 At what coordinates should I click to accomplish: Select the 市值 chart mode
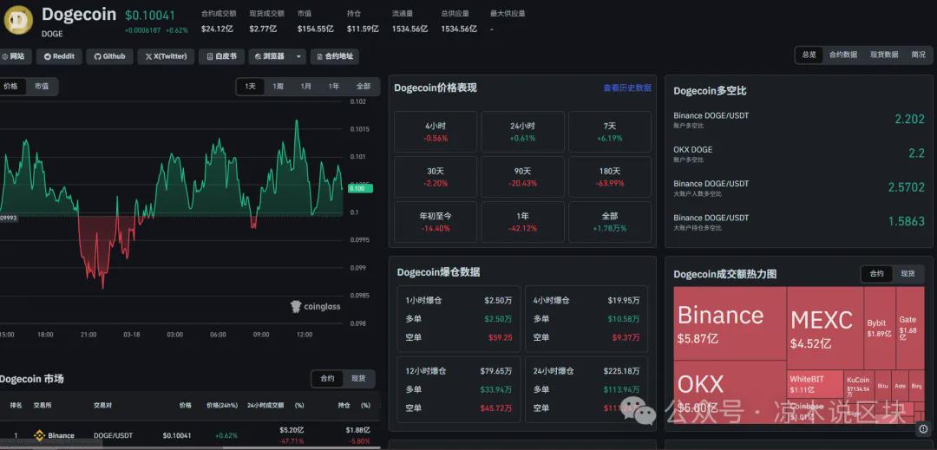(x=42, y=87)
